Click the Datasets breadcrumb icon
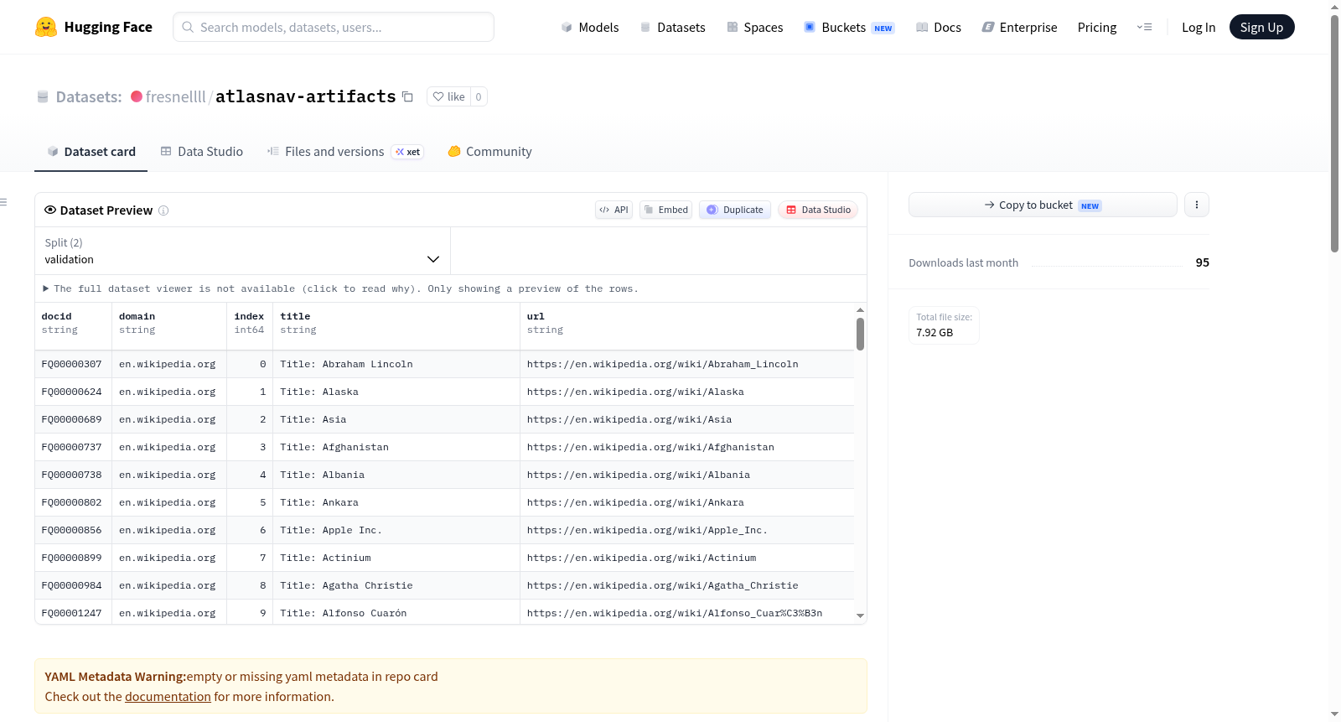The width and height of the screenshot is (1341, 722). [x=43, y=96]
